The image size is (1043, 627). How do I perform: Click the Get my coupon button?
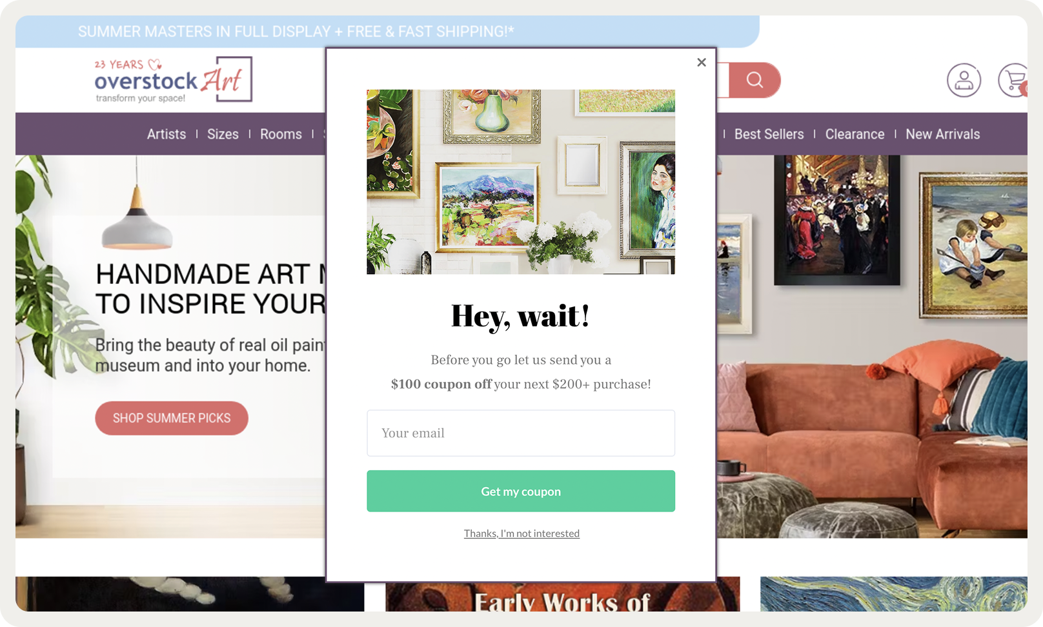pos(521,491)
